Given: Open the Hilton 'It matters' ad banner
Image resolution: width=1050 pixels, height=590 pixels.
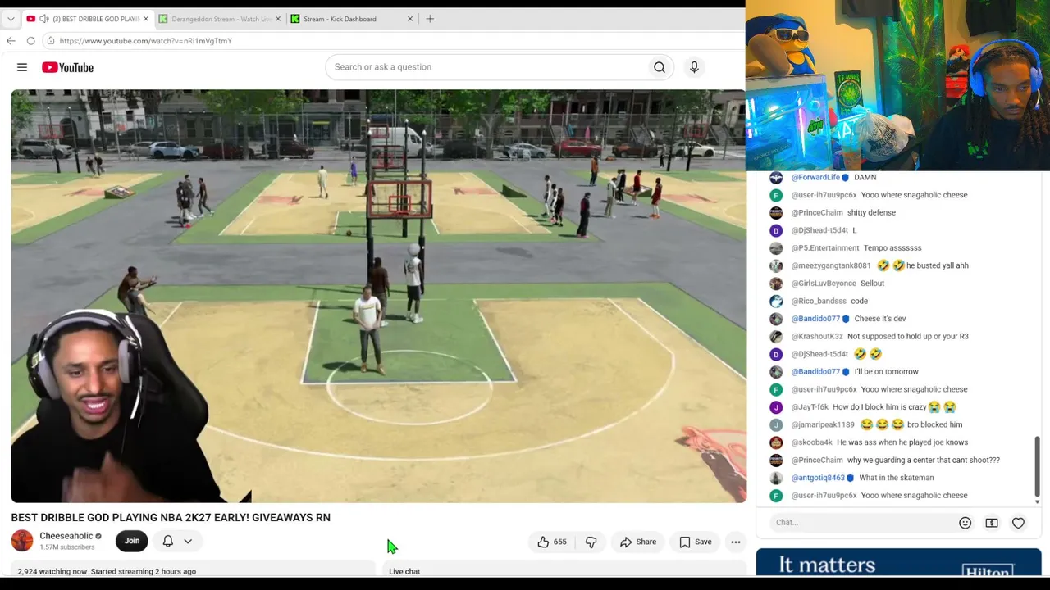Looking at the screenshot, I should pyautogui.click(x=898, y=563).
